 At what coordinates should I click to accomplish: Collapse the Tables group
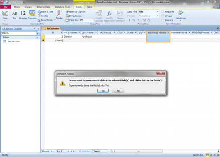pos(37,38)
